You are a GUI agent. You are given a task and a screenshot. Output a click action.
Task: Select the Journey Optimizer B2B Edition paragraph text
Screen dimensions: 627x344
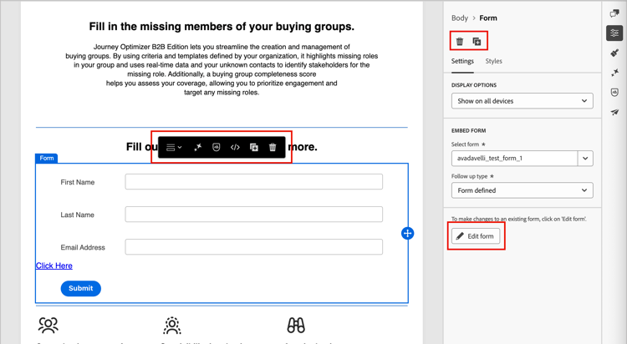[x=222, y=69]
